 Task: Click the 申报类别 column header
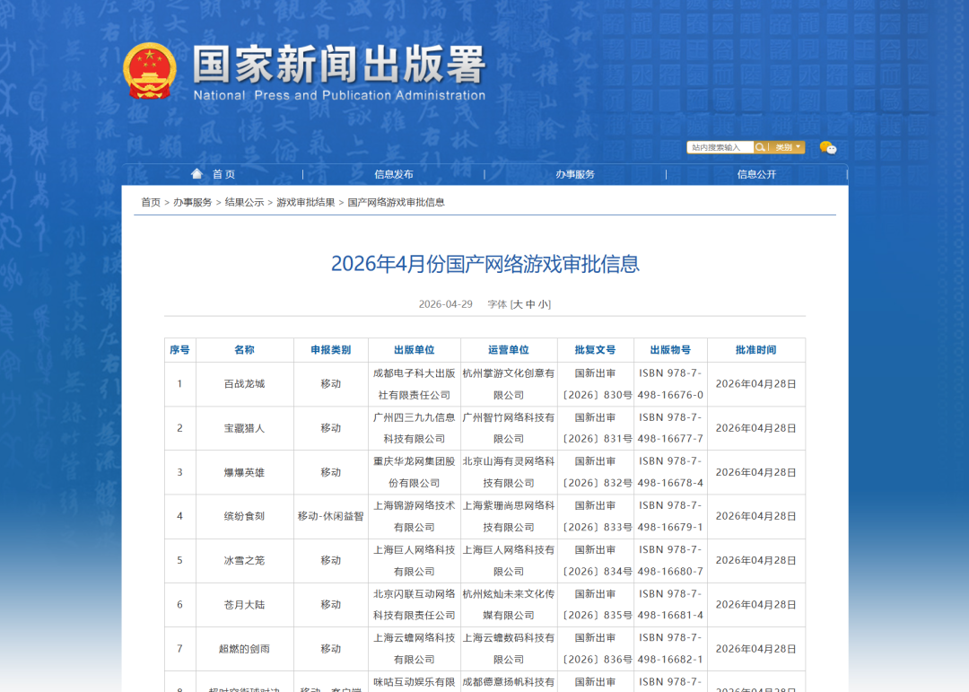coord(330,350)
